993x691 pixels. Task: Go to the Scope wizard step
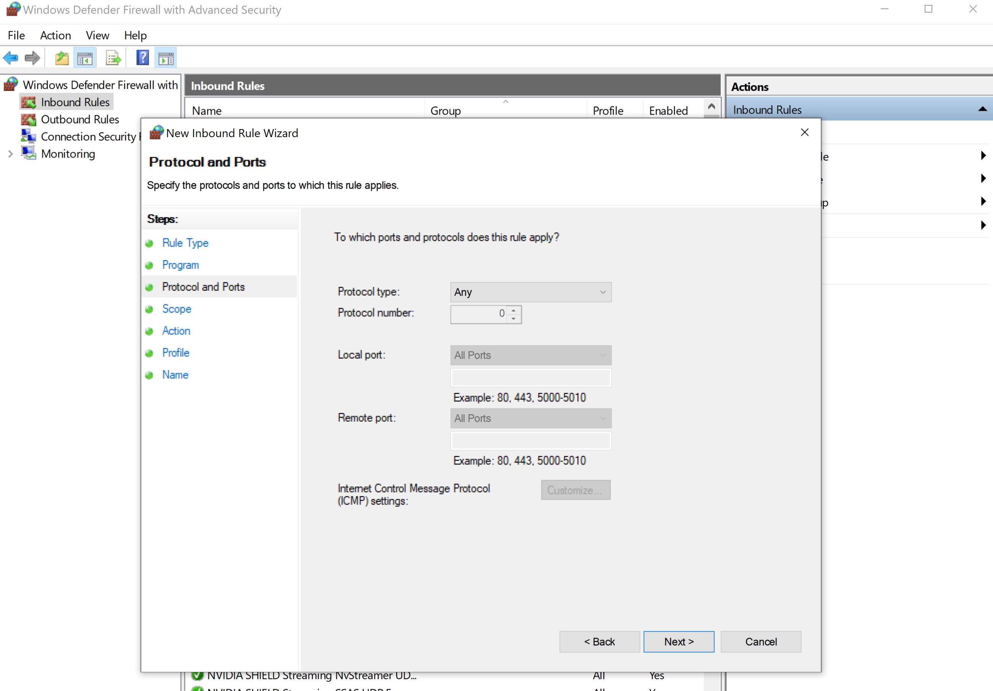click(176, 309)
